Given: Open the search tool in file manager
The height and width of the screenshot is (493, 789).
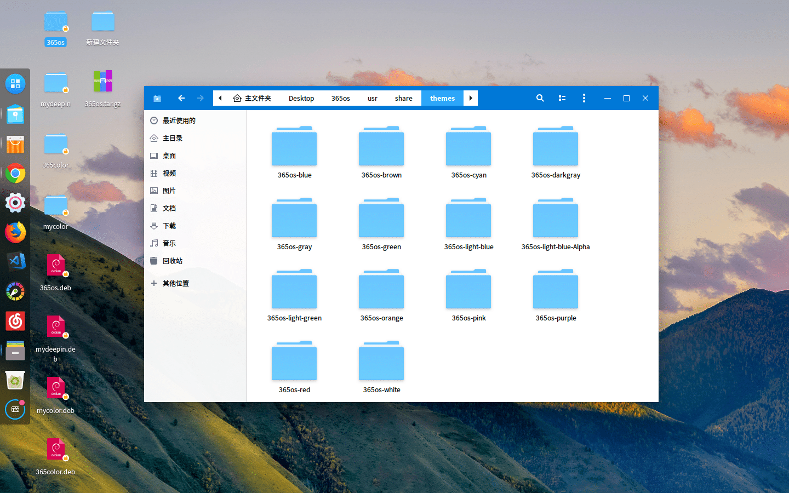Looking at the screenshot, I should [x=540, y=98].
